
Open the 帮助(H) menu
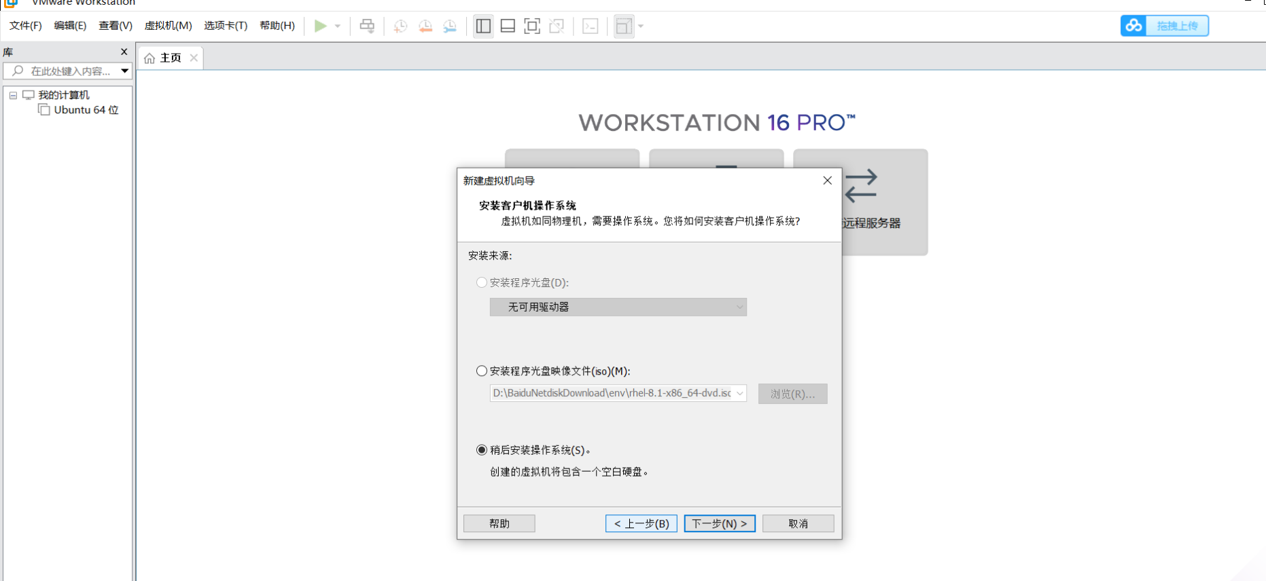[x=277, y=26]
